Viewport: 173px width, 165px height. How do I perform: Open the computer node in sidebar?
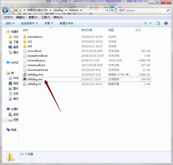pyautogui.click(x=12, y=109)
